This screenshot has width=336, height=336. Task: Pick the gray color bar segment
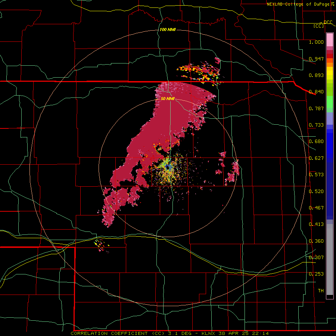point(330,259)
